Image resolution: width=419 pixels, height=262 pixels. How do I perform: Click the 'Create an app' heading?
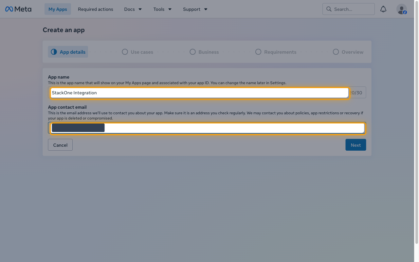(64, 30)
